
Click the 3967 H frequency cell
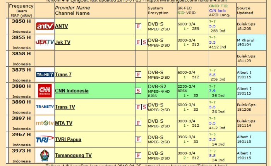pos(21,139)
